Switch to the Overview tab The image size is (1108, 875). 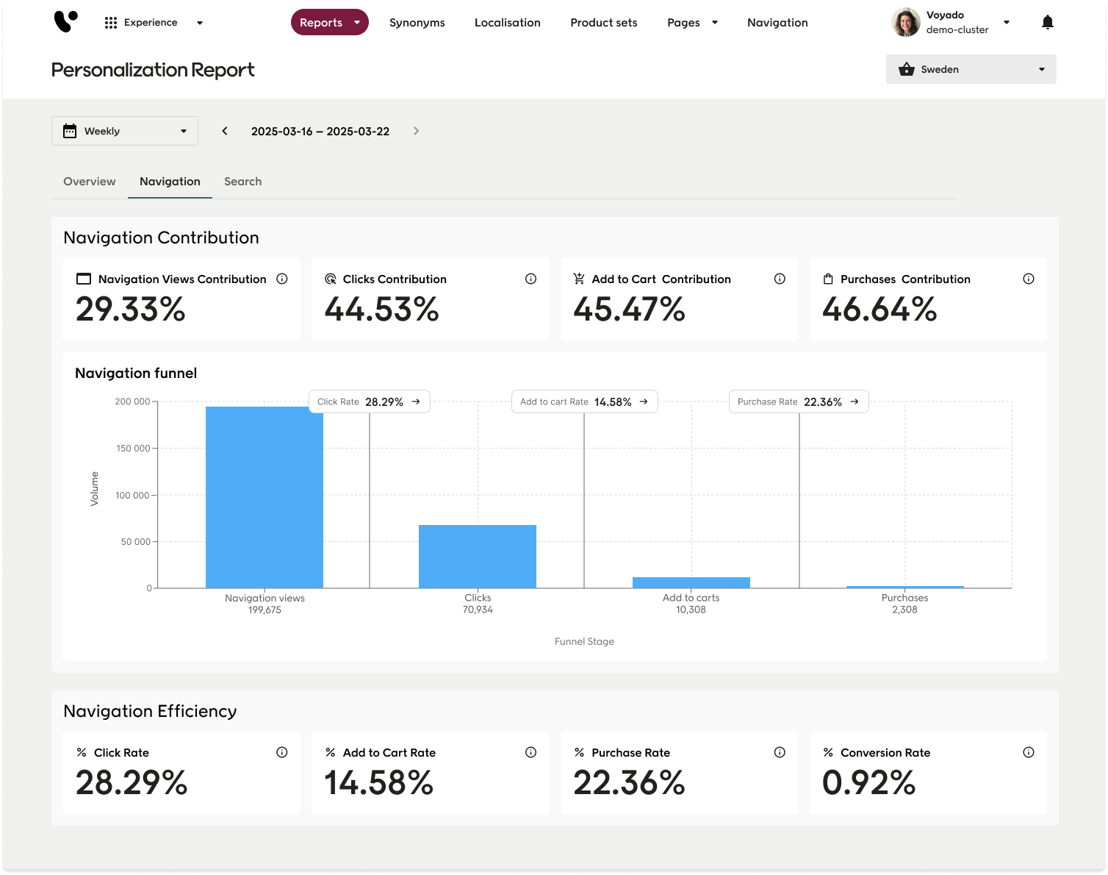coord(90,182)
